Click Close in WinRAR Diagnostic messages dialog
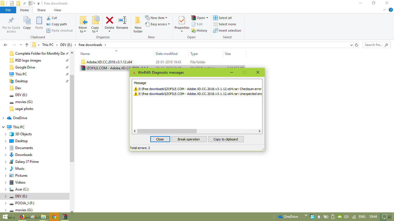Image resolution: width=394 pixels, height=221 pixels. pyautogui.click(x=160, y=139)
